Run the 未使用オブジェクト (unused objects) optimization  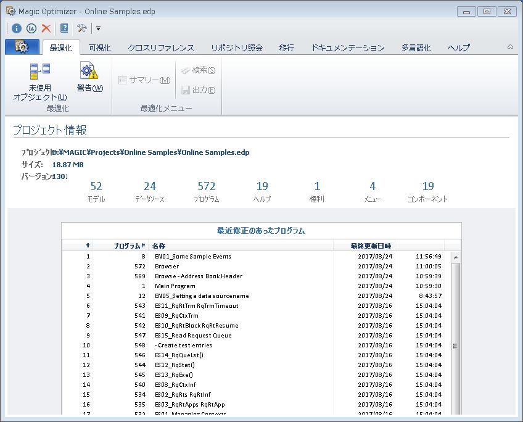coord(40,81)
